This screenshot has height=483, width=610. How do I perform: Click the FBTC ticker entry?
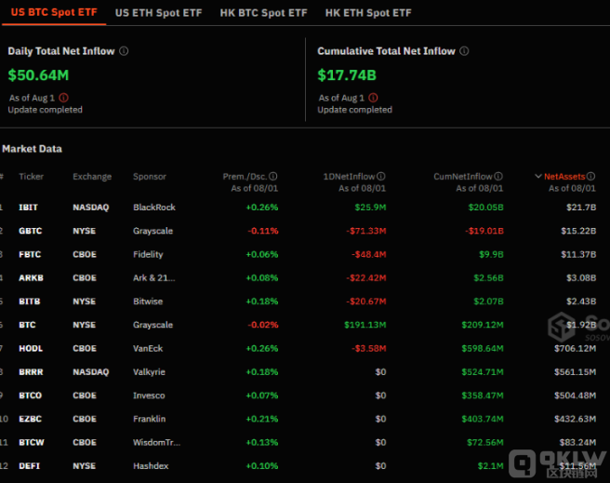coord(30,254)
